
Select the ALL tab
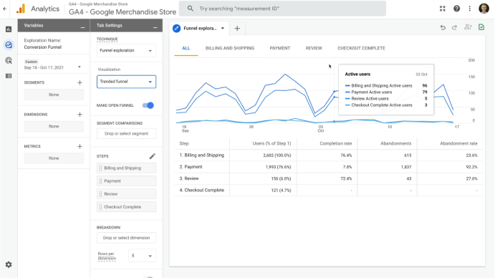[x=186, y=48]
